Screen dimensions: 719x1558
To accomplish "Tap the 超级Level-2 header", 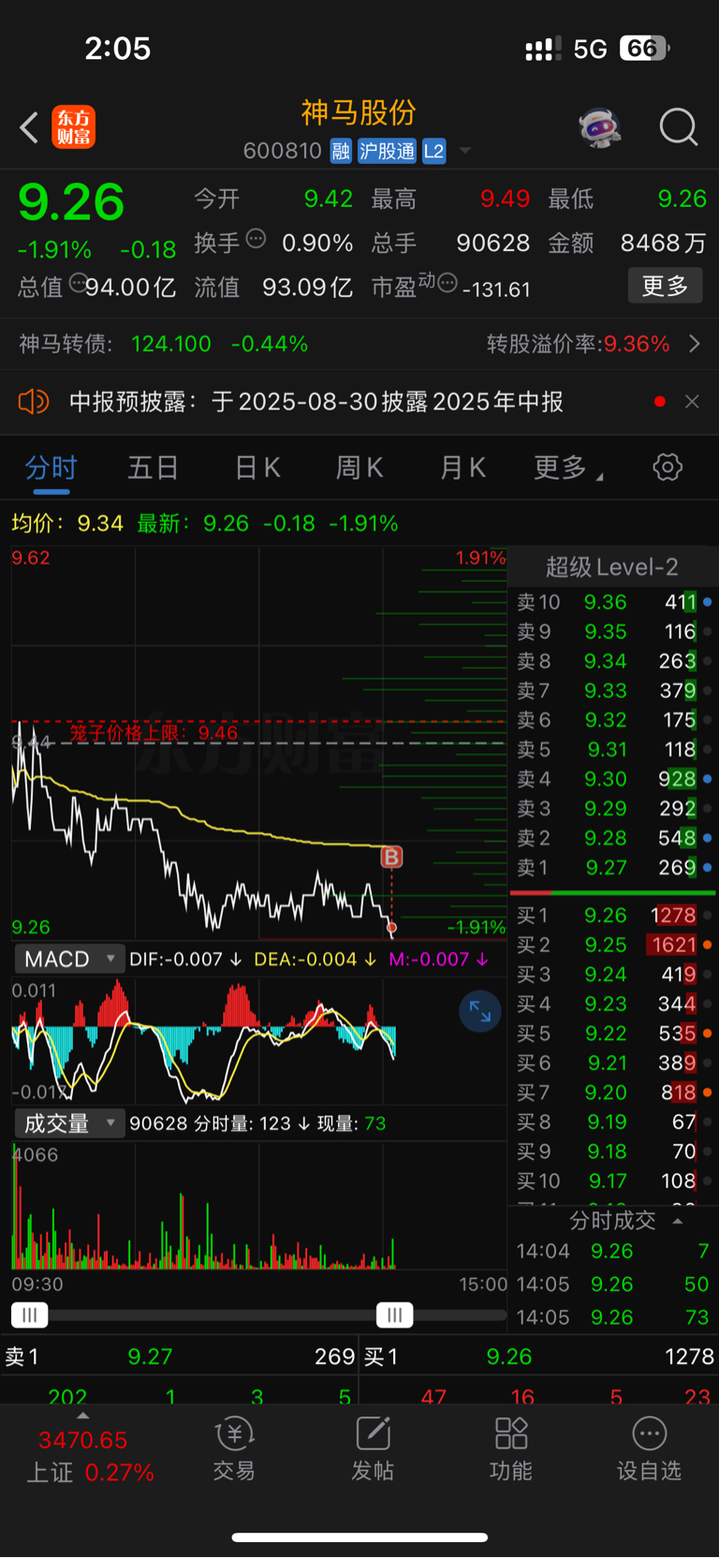I will coord(612,567).
